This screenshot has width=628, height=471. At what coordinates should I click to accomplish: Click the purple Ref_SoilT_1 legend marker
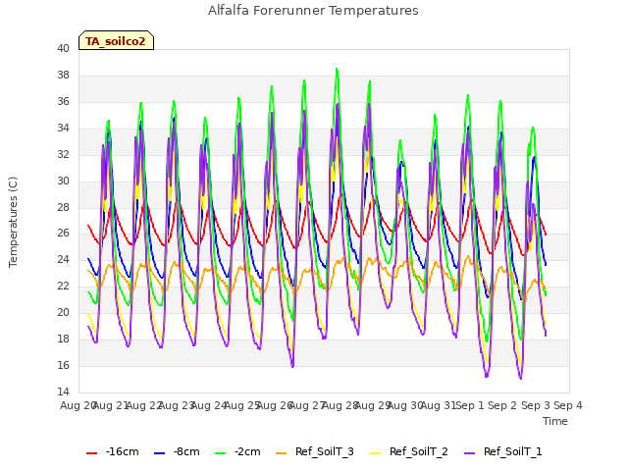pyautogui.click(x=469, y=453)
